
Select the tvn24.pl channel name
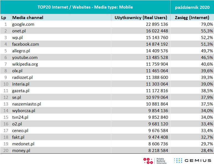[20, 117]
